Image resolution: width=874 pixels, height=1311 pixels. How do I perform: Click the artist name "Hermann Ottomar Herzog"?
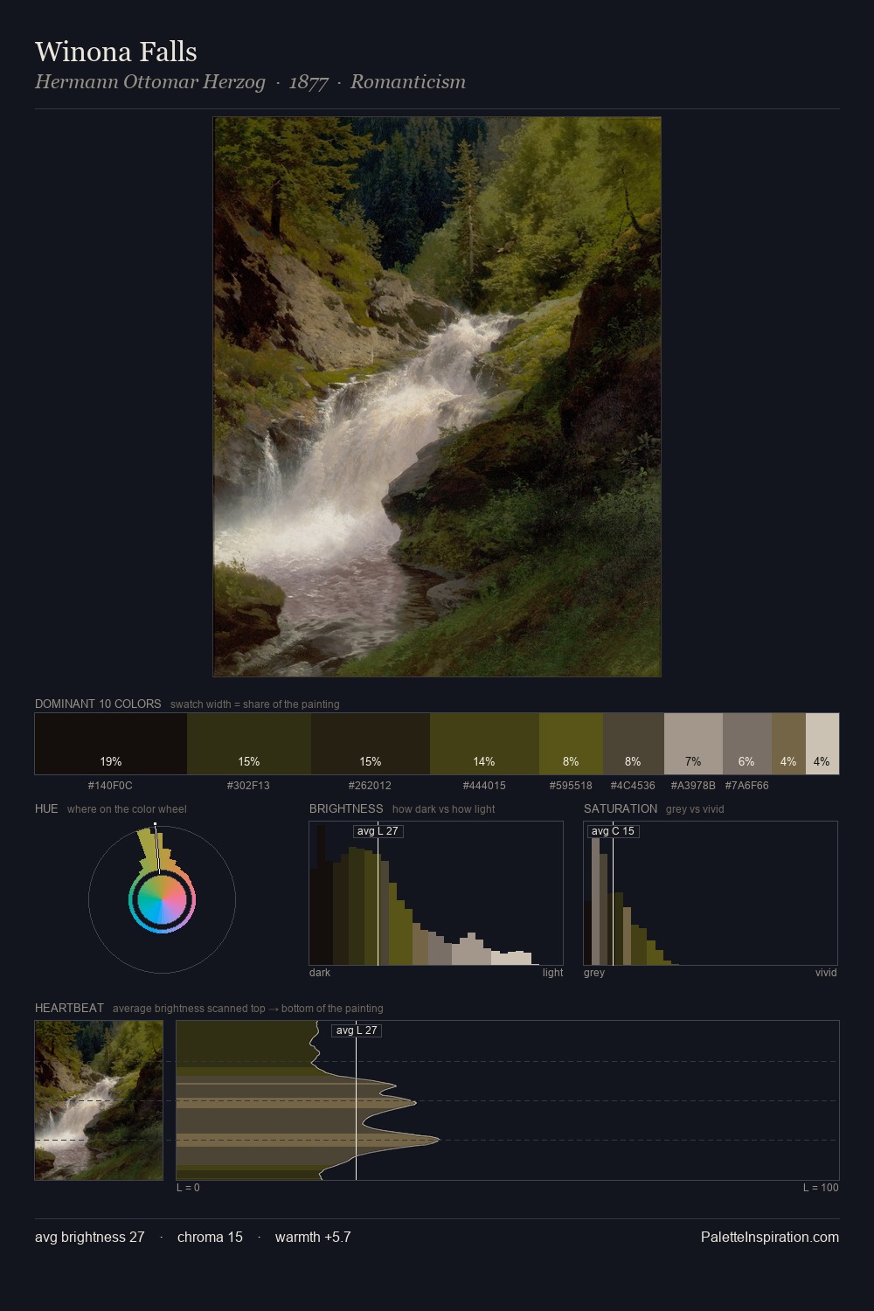150,82
